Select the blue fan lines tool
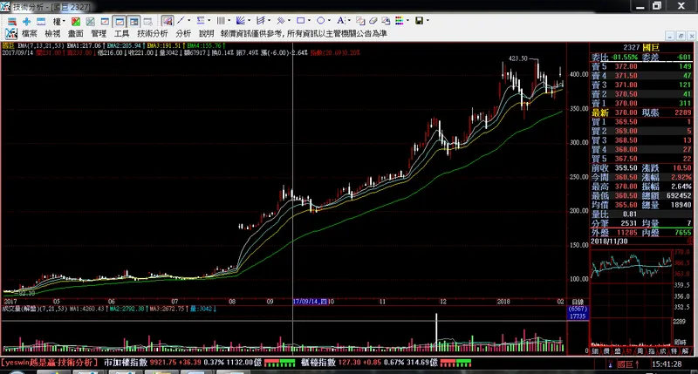Viewport: 698px width, 374px height. click(241, 20)
